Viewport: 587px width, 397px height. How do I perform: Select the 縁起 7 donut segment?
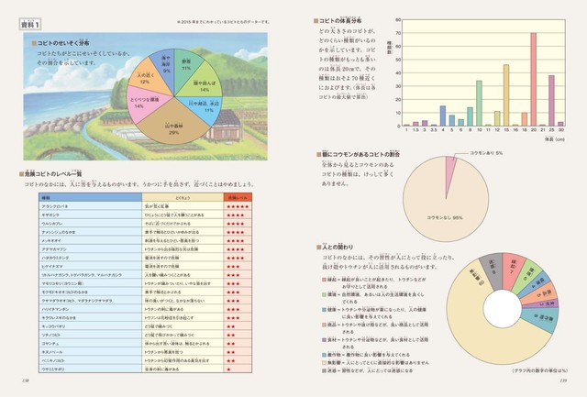(x=513, y=270)
